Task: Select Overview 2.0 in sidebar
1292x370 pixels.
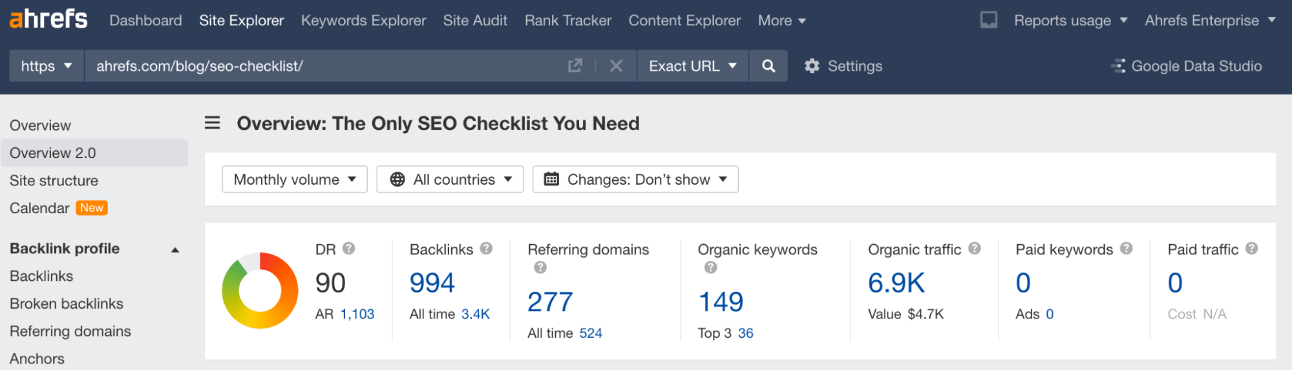Action: [94, 153]
